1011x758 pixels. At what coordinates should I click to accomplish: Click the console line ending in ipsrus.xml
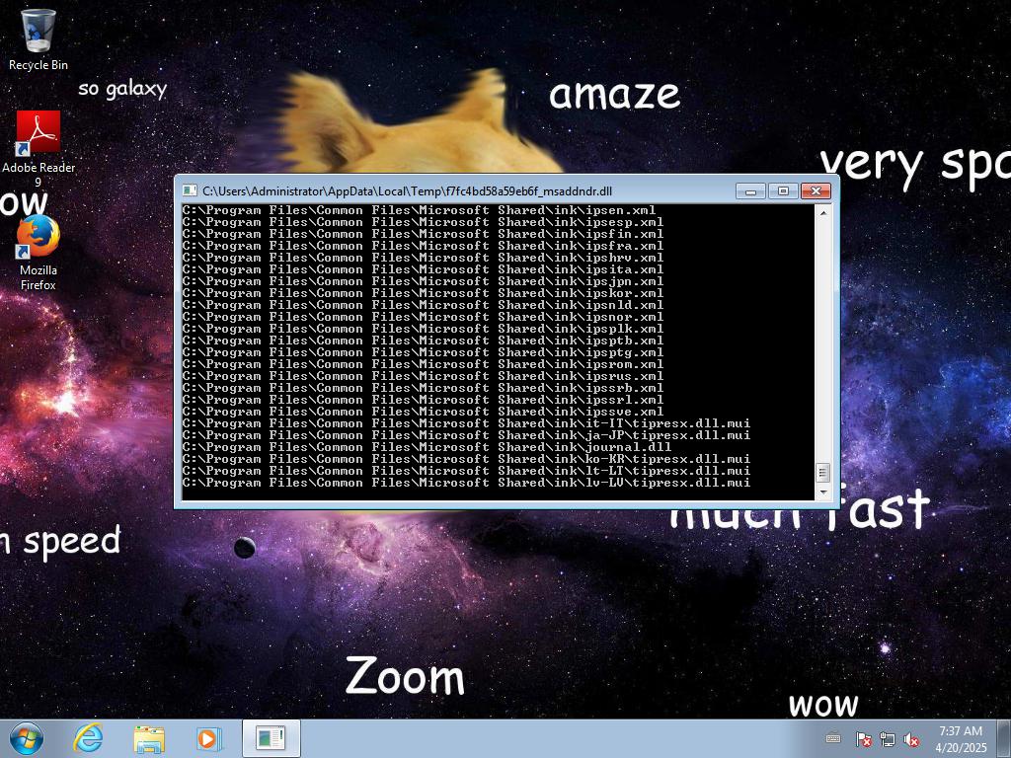click(x=423, y=376)
